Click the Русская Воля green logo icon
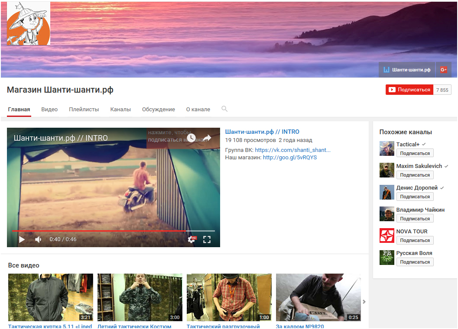Image resolution: width=458 pixels, height=329 pixels. click(x=387, y=258)
